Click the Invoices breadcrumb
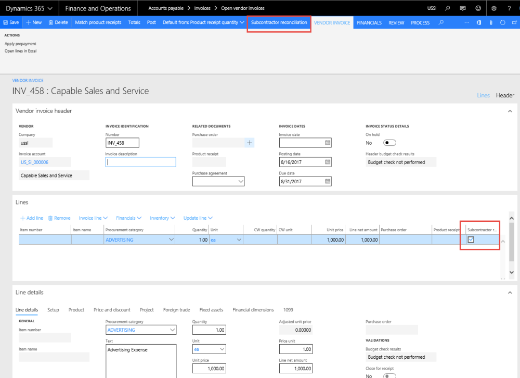The width and height of the screenshot is (520, 378). [x=202, y=8]
